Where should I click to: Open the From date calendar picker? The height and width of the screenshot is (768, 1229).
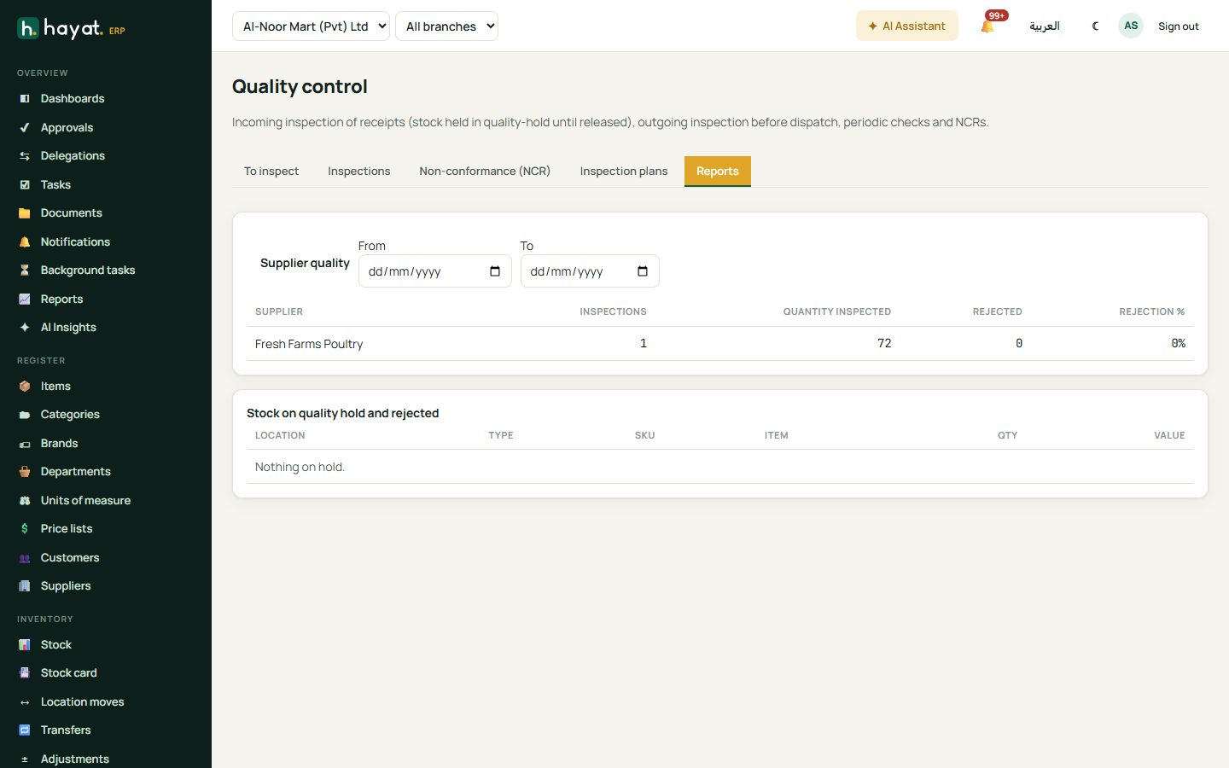(x=495, y=271)
